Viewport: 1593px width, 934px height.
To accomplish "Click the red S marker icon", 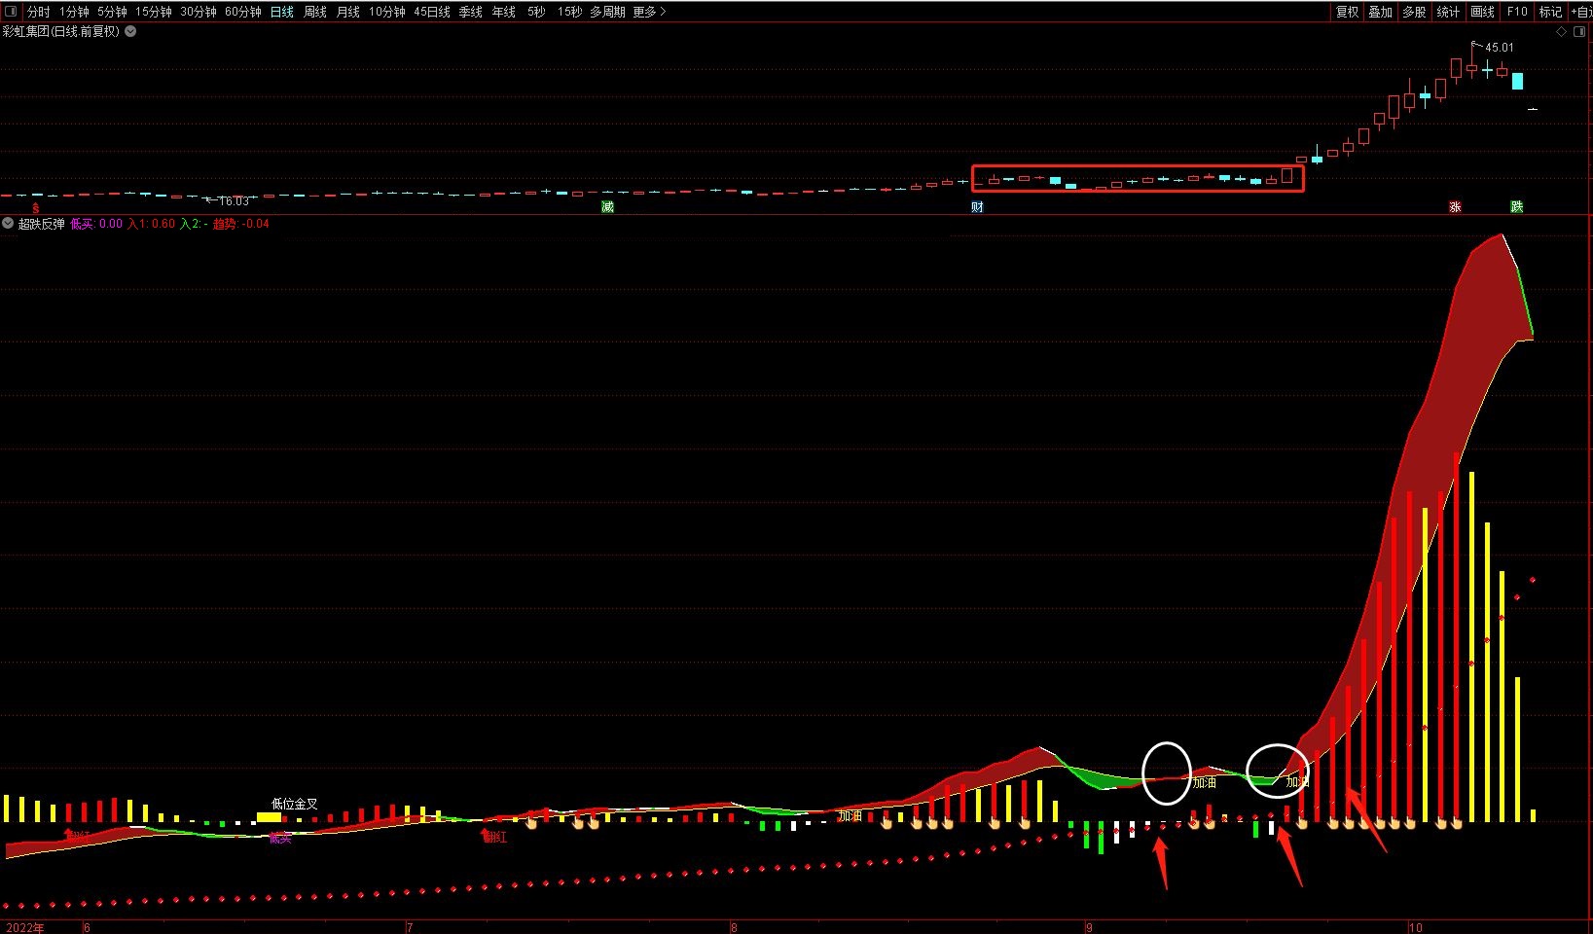I will [36, 207].
